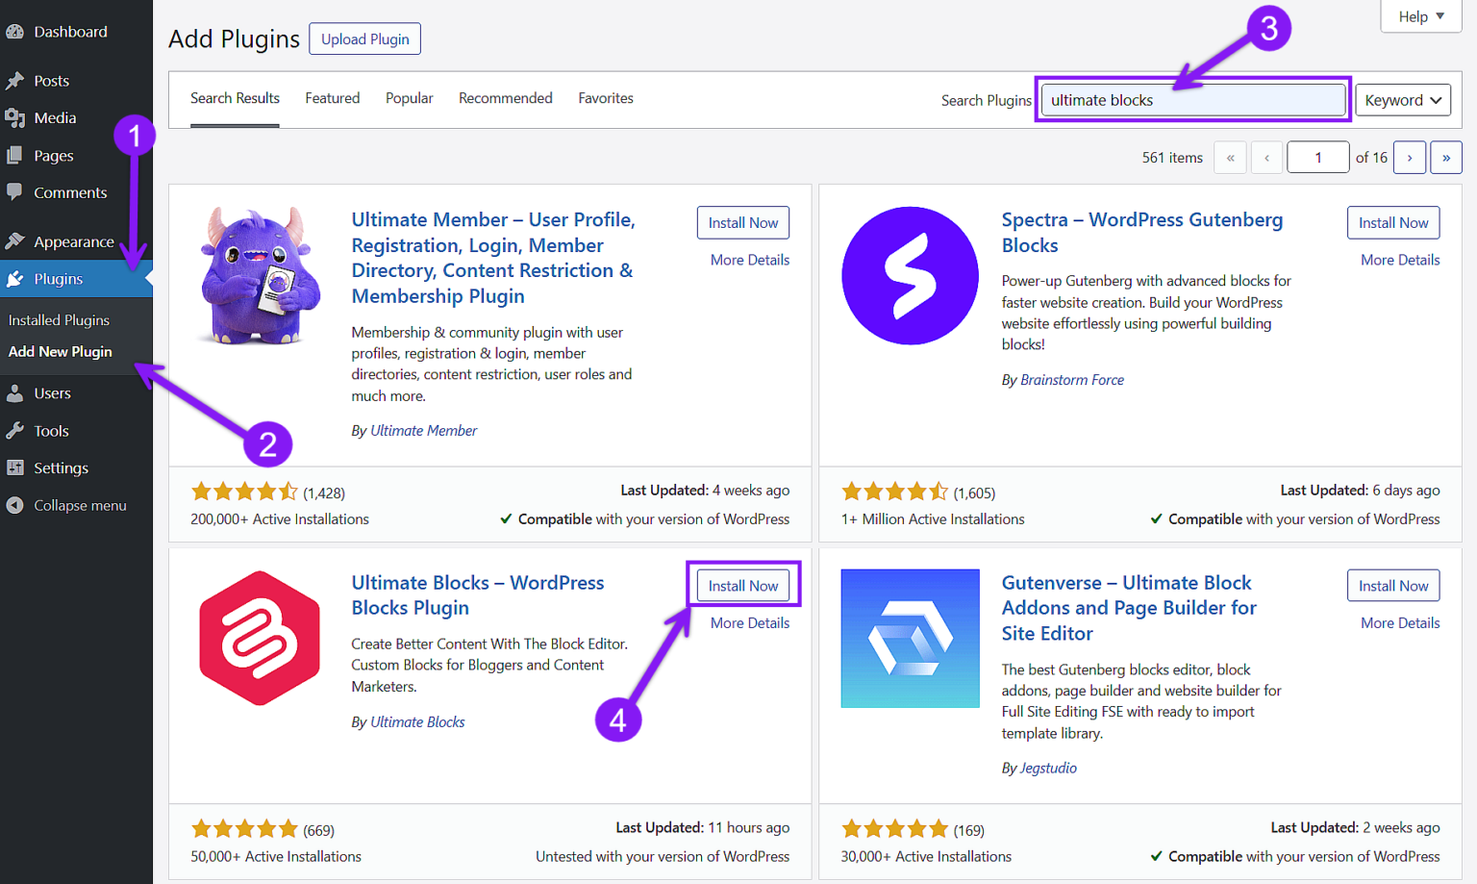Open Settings via the sliders icon
1477x884 pixels.
pos(15,467)
